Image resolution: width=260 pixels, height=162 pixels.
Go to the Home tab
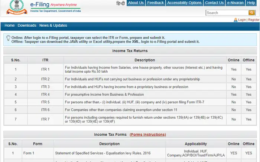(10, 26)
